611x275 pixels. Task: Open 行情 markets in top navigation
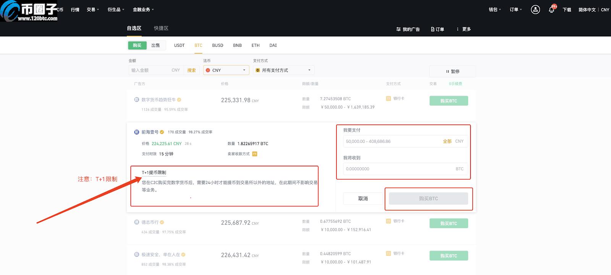(x=75, y=10)
